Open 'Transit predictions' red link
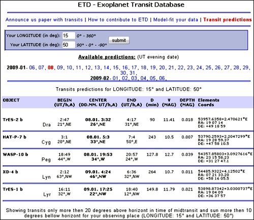Image resolution: width=254 pixels, height=220 pixels. [228, 20]
